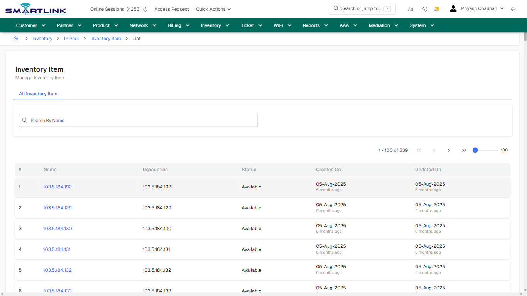
Task: Click the back arrow in the header
Action: [x=513, y=9]
